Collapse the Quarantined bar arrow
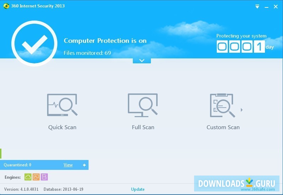Screen dimensions: 283x195 tap(84, 165)
